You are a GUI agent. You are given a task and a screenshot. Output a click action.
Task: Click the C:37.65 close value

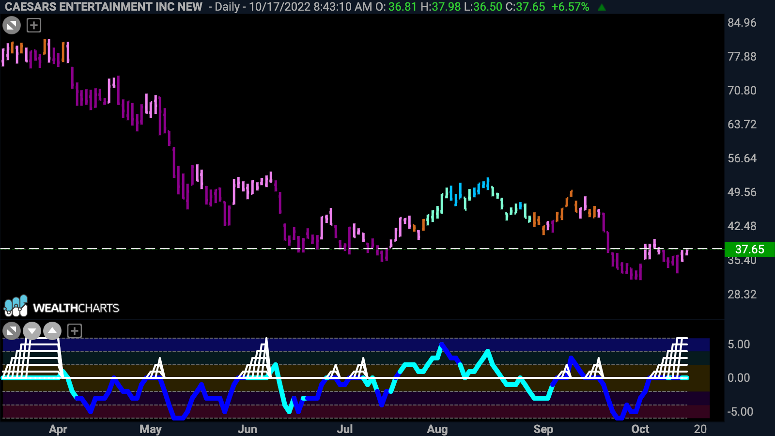click(x=526, y=7)
